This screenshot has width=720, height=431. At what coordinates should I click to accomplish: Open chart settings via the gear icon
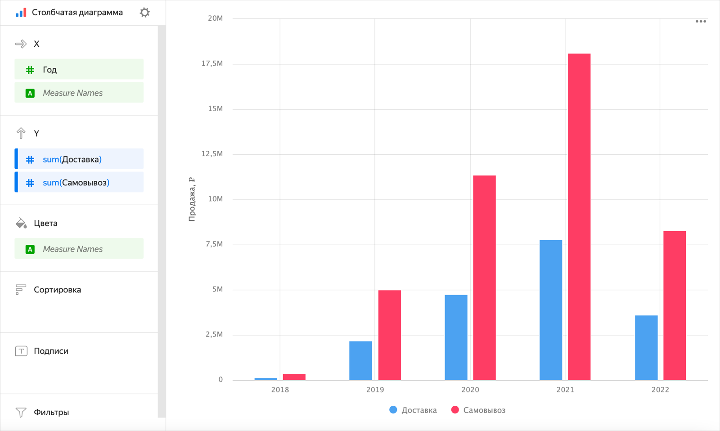pyautogui.click(x=144, y=12)
